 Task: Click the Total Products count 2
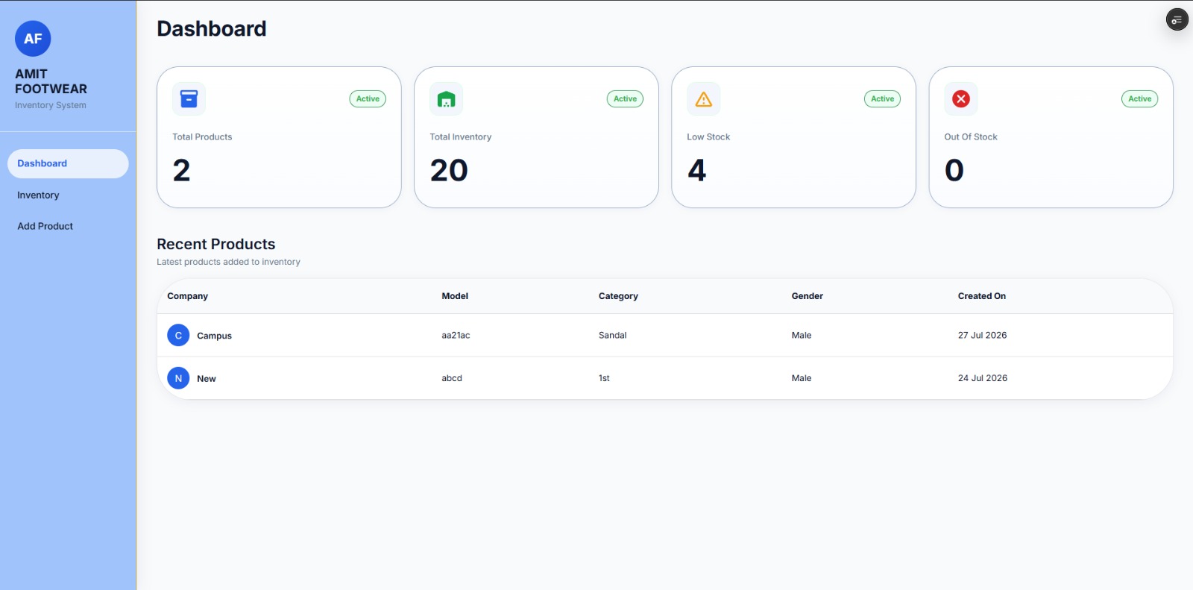pos(181,170)
